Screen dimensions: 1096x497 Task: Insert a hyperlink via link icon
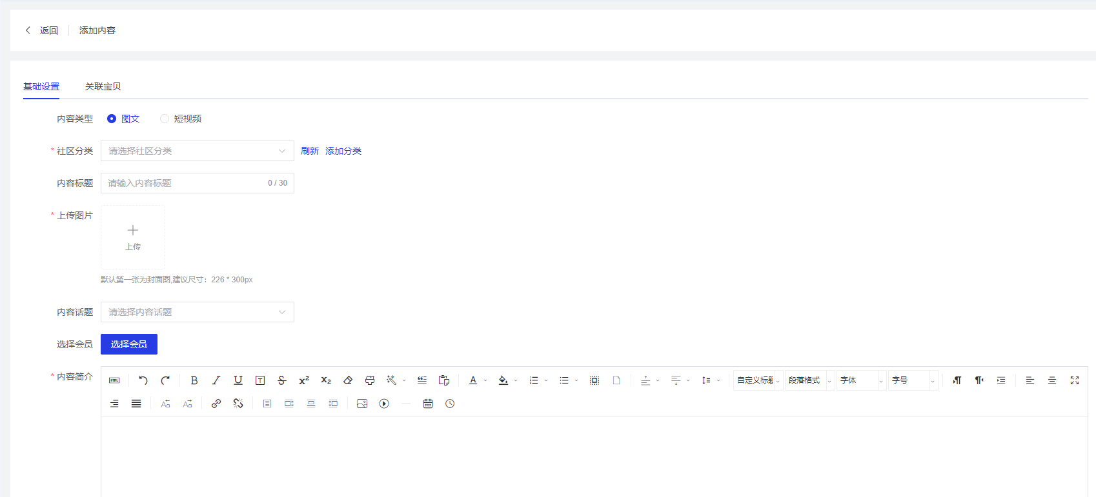pyautogui.click(x=216, y=404)
